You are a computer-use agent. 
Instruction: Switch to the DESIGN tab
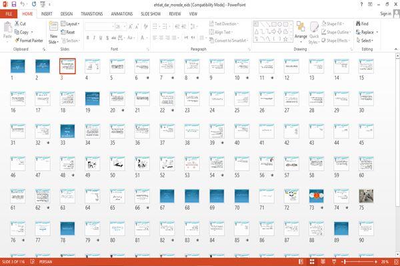pos(67,14)
